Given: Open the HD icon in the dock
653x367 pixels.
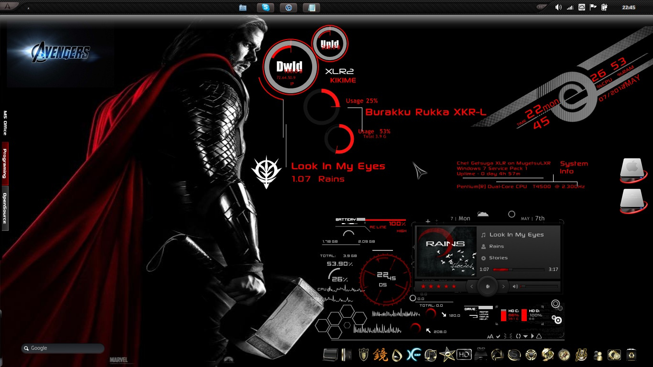Looking at the screenshot, I should 464,355.
